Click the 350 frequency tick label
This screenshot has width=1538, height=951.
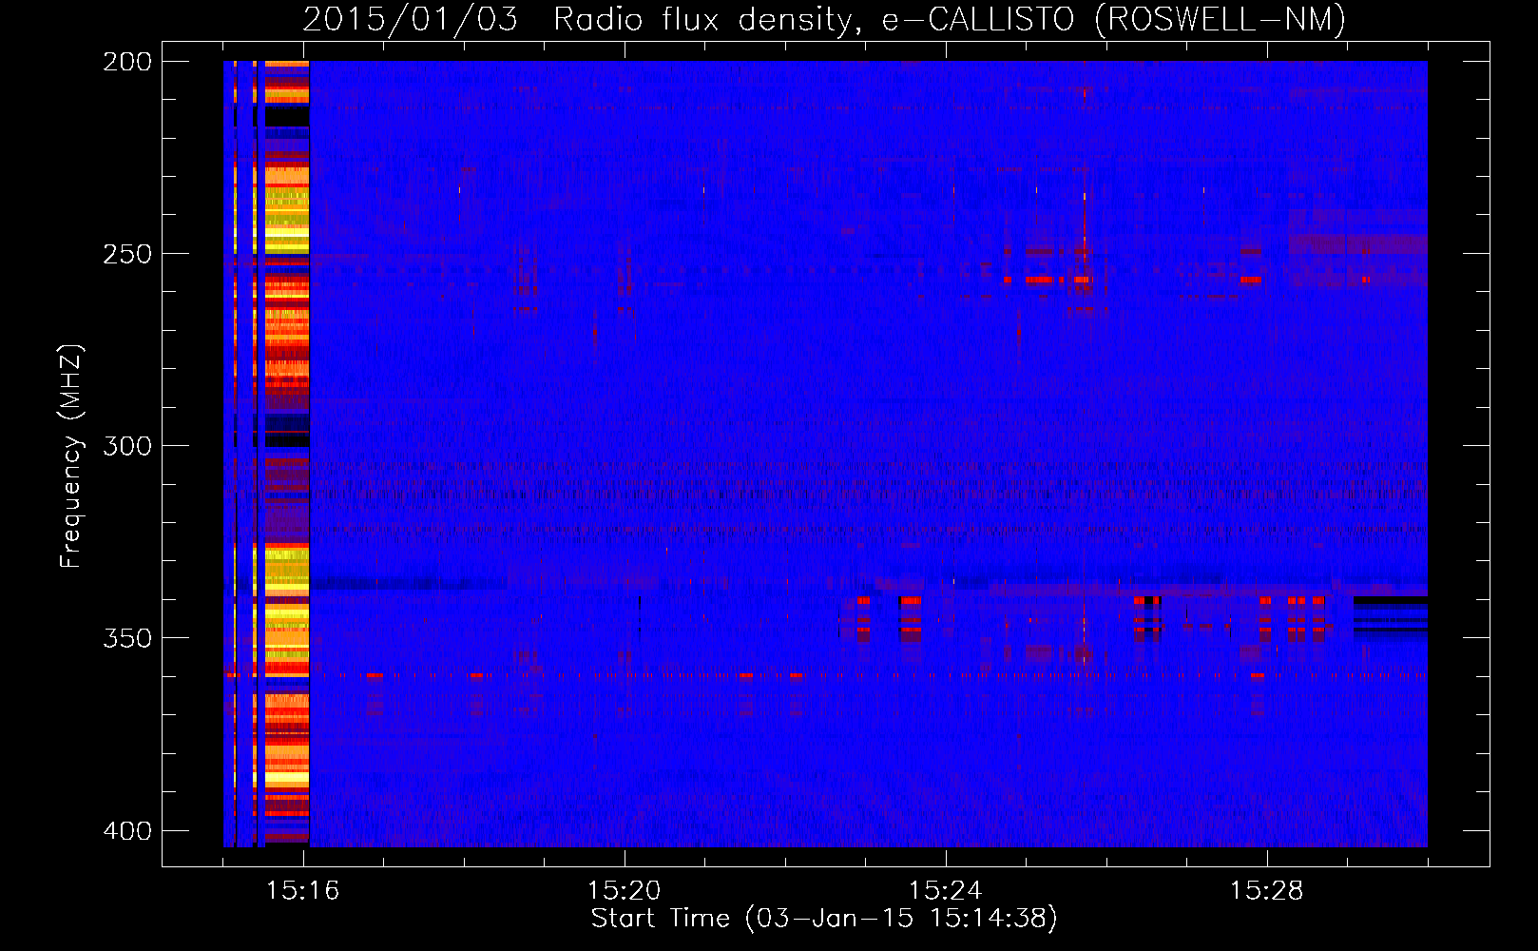[x=127, y=638]
